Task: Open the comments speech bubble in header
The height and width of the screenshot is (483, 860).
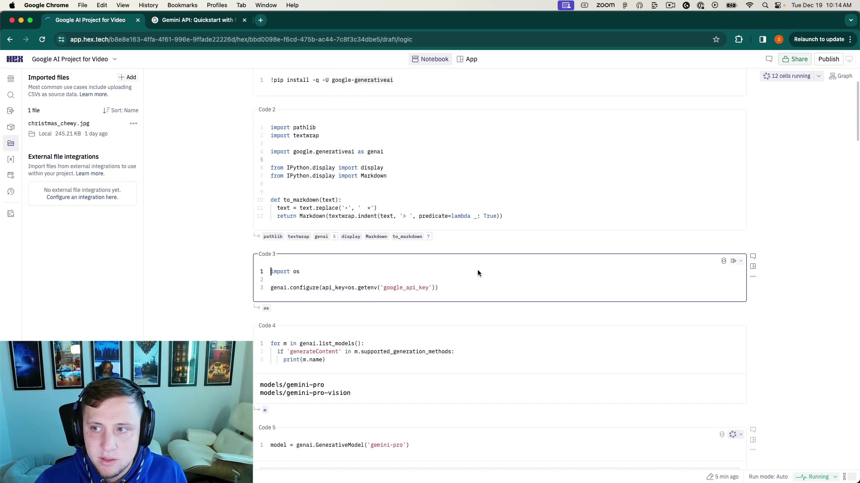Action: point(769,59)
